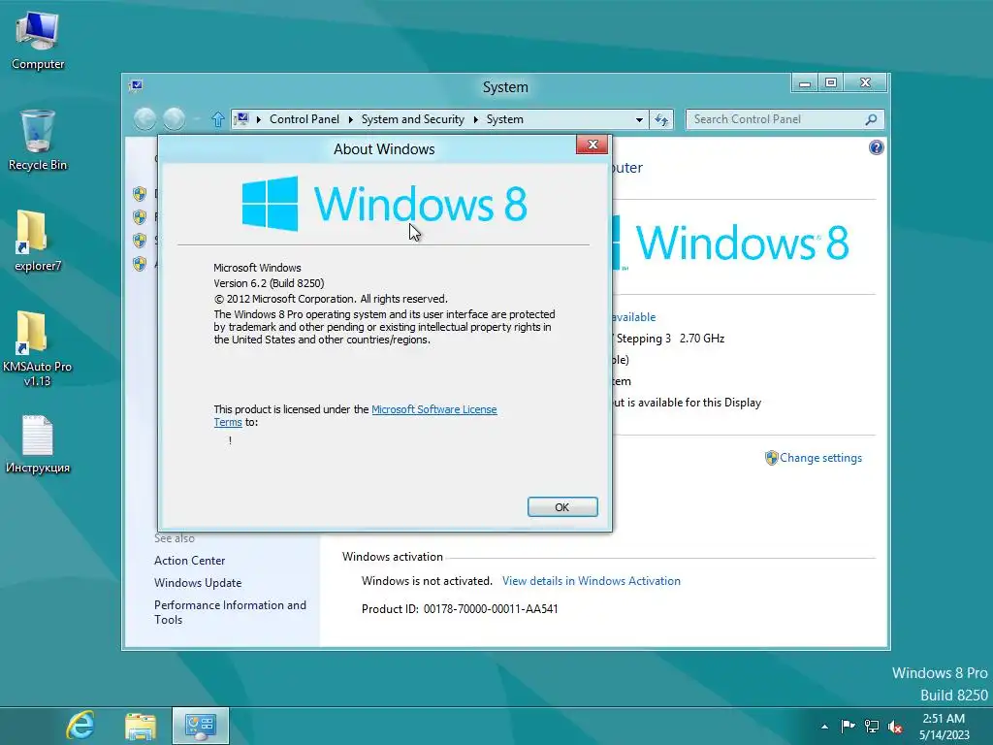Click the Change settings shield icon
Image resolution: width=993 pixels, height=745 pixels.
tap(771, 458)
